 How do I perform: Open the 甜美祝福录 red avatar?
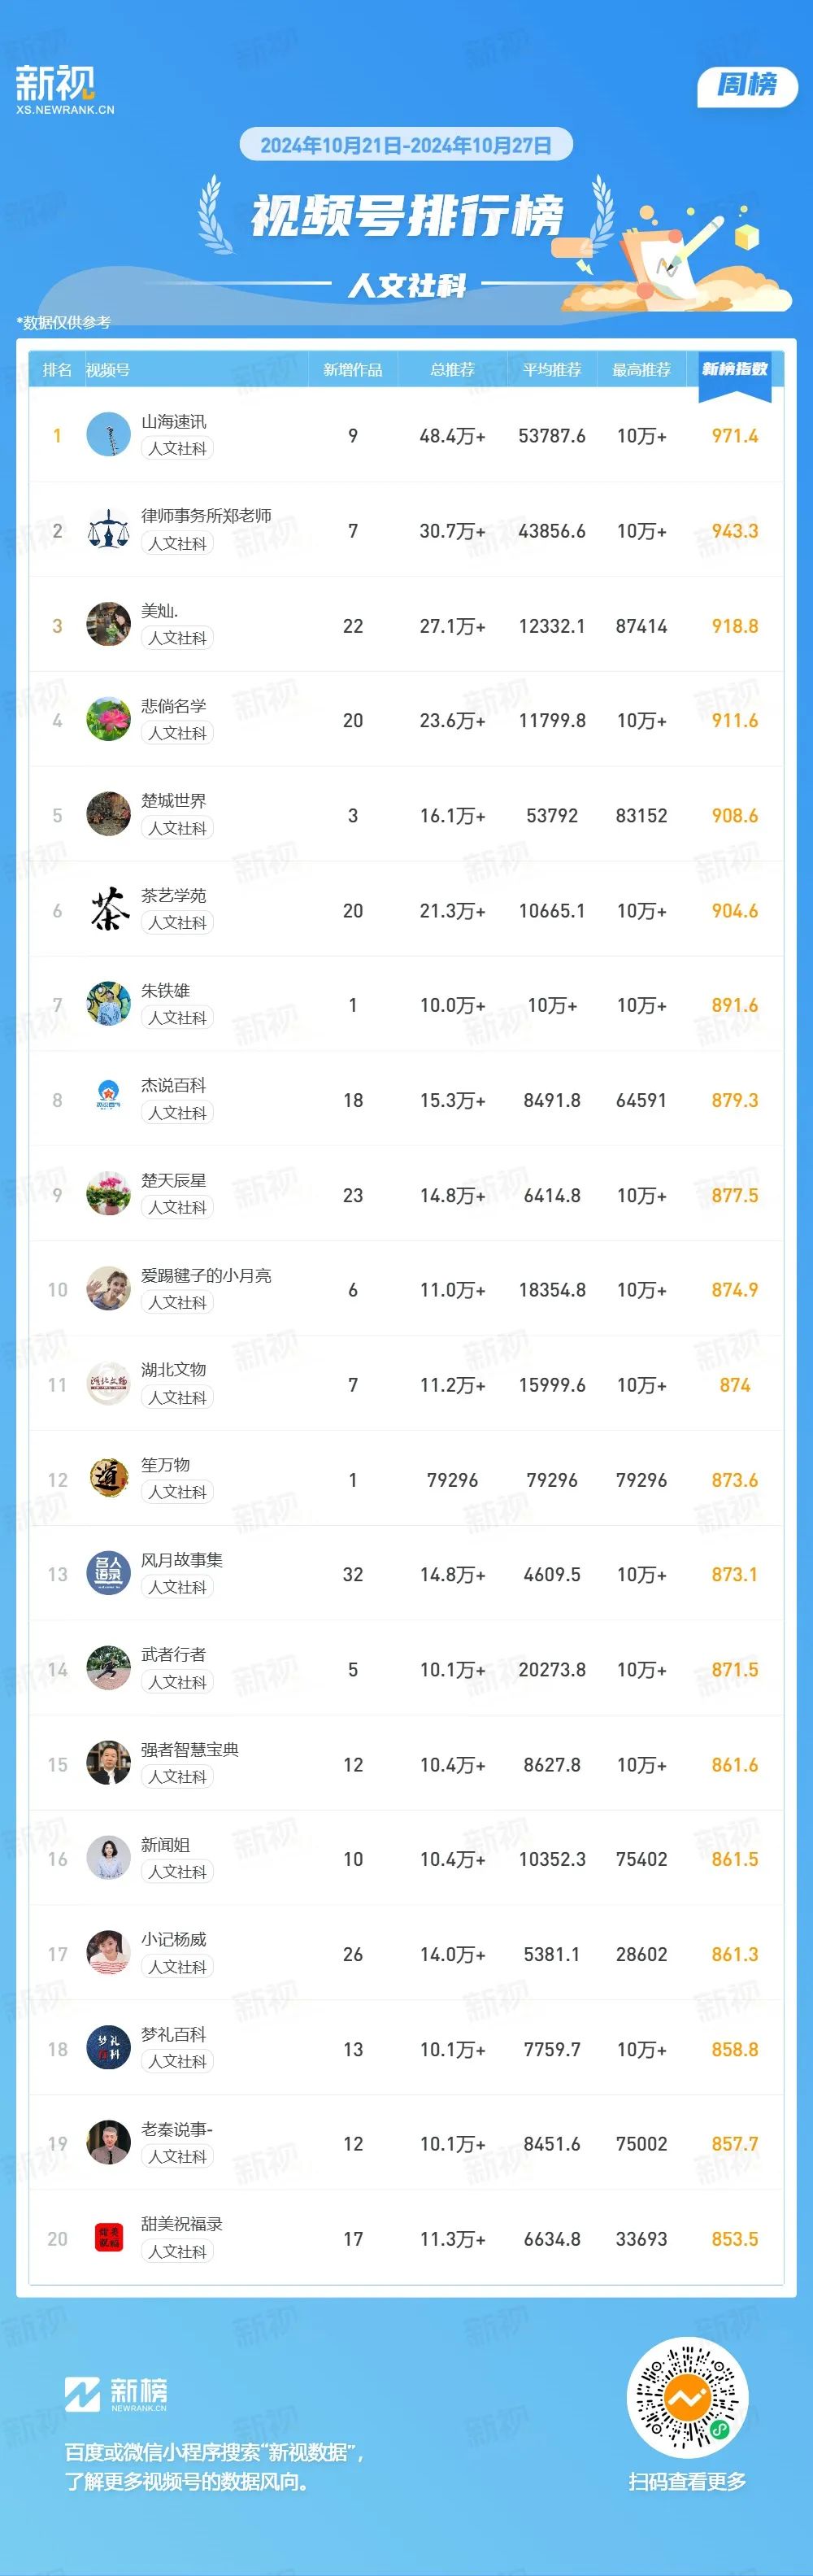[108, 2239]
